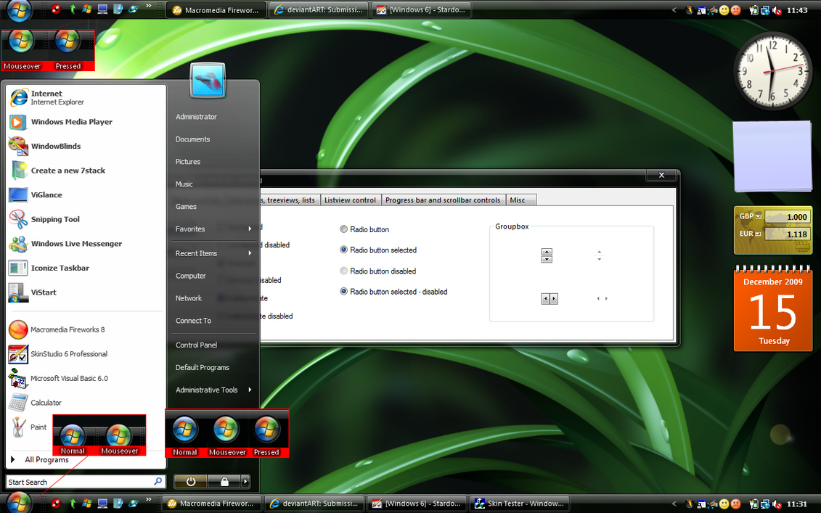Screen dimensions: 821x513
Task: Click the December 2009 calendar gadget
Action: click(773, 308)
